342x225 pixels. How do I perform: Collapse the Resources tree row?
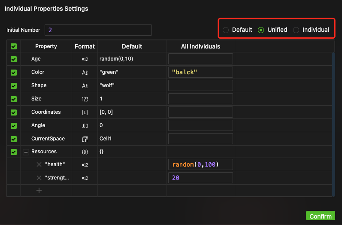[26, 152]
